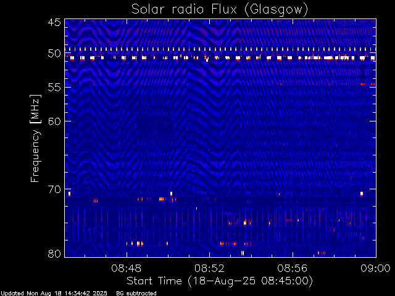
Task: Click the "Frequency [MHz]" axis label
Action: tap(35, 138)
